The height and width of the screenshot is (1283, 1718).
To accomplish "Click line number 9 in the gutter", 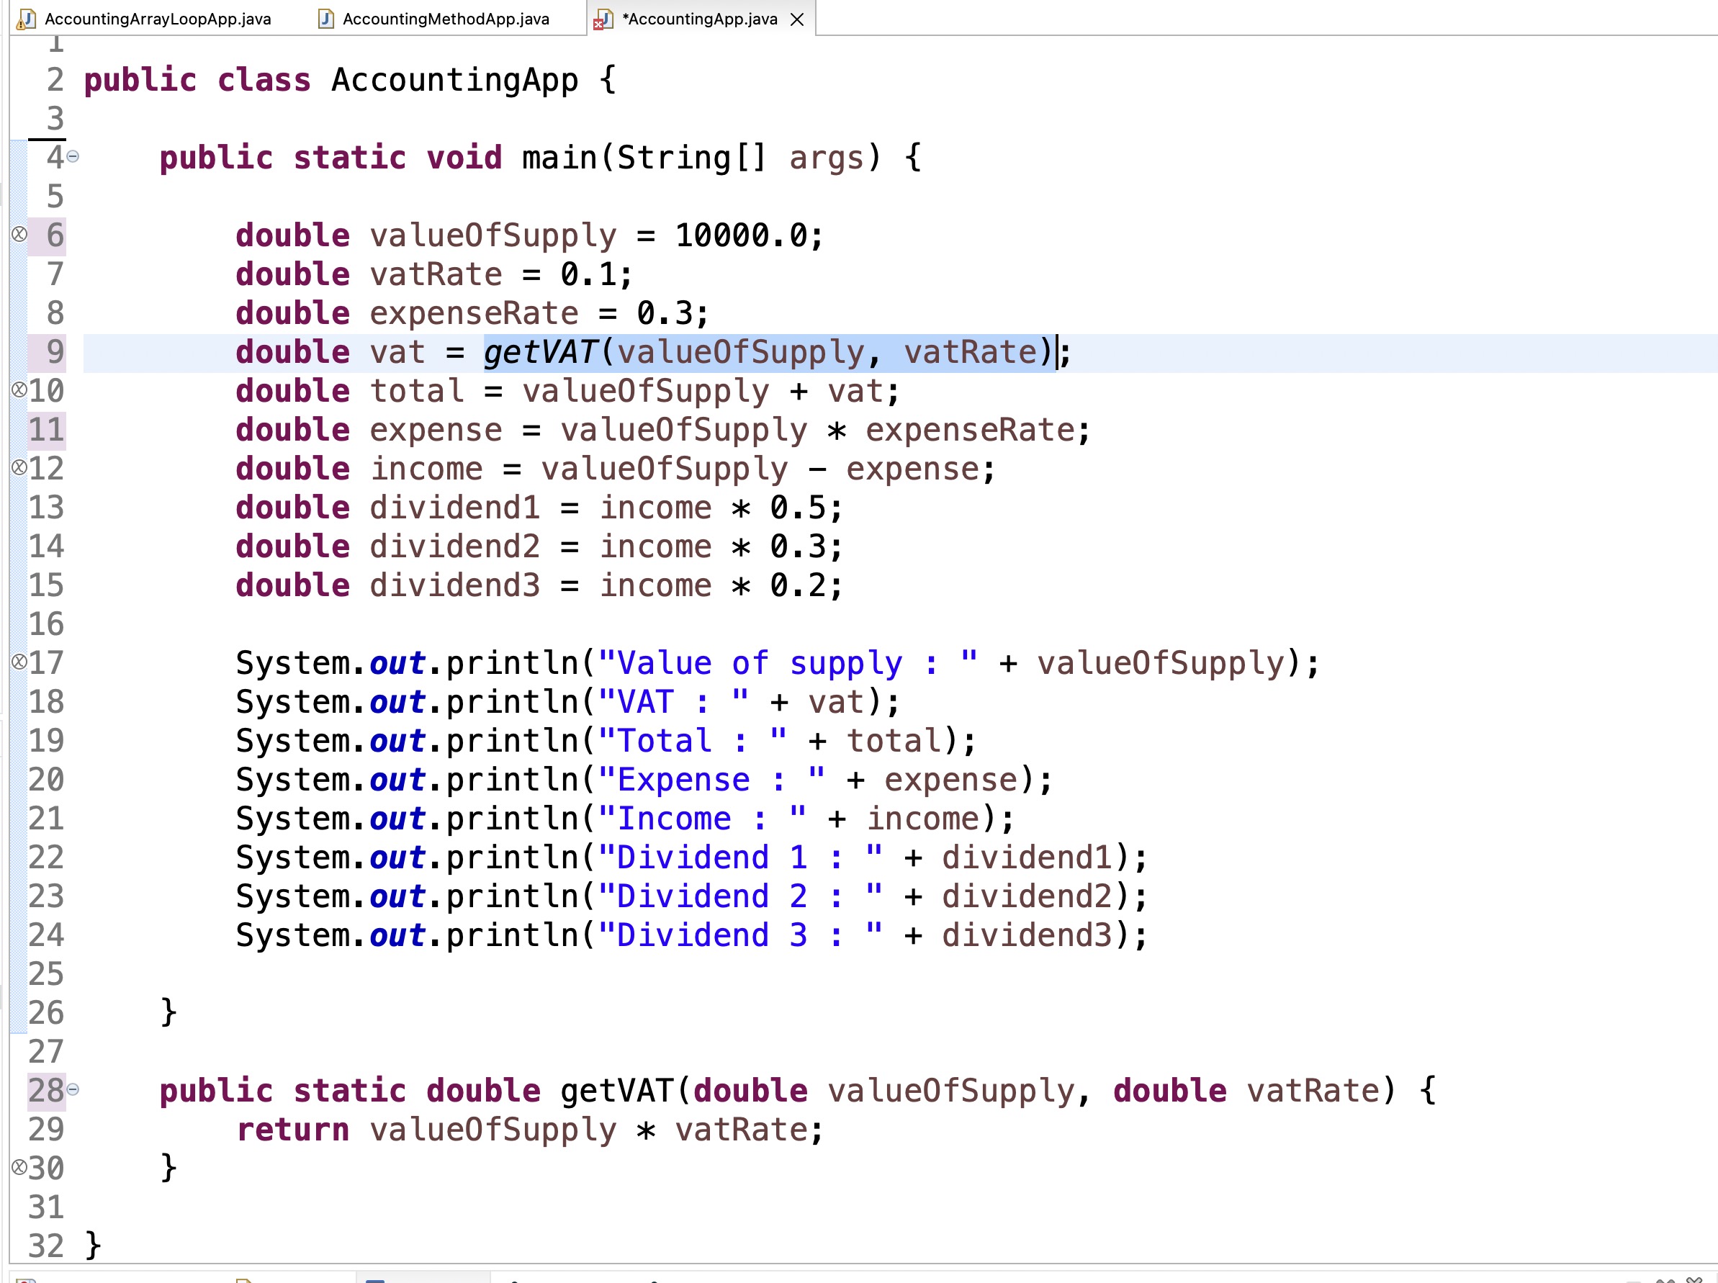I will [x=55, y=352].
